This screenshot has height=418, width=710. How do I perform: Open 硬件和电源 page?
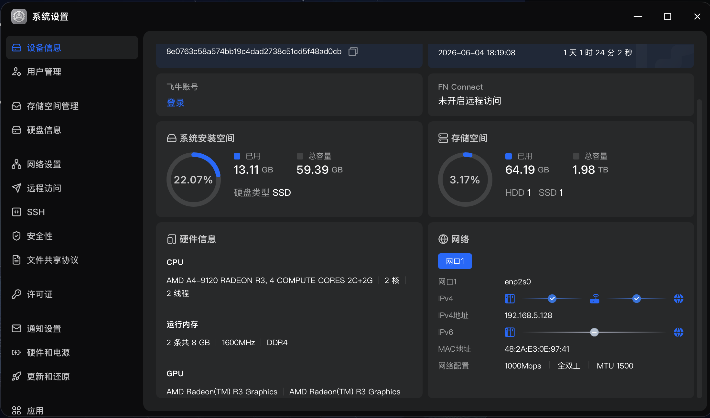tap(72, 352)
